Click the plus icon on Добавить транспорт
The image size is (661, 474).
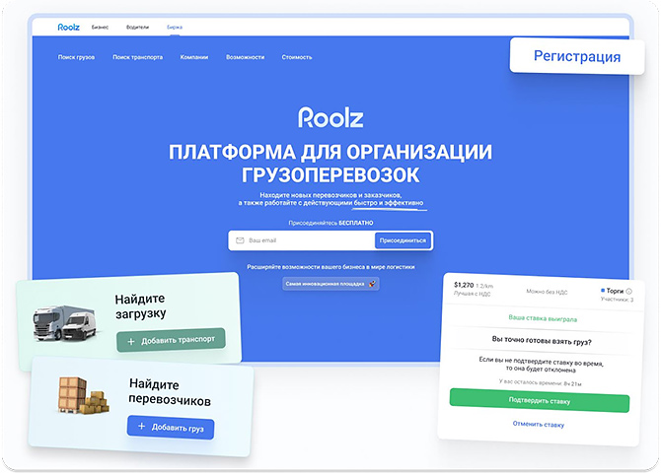pos(131,342)
